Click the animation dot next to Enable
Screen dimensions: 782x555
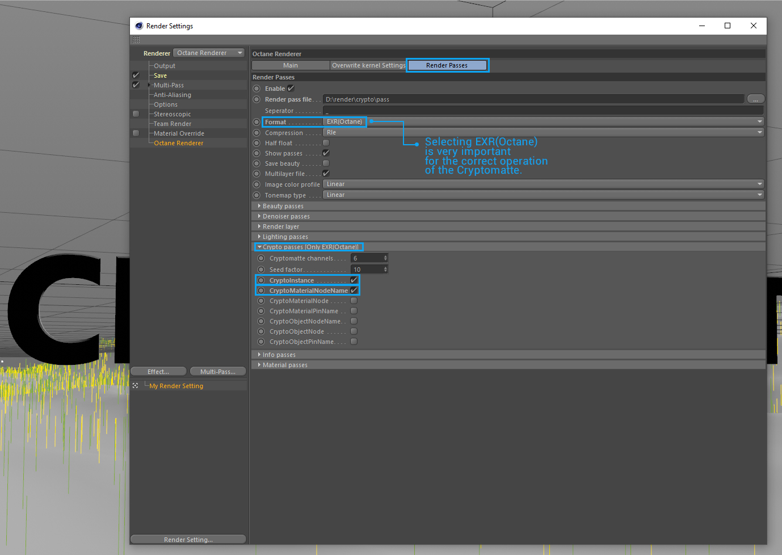(x=257, y=89)
